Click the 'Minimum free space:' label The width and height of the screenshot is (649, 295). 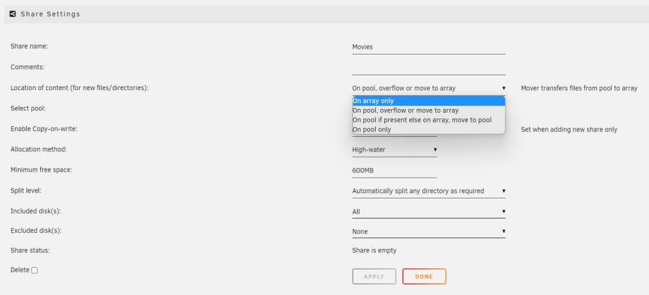[x=42, y=170]
